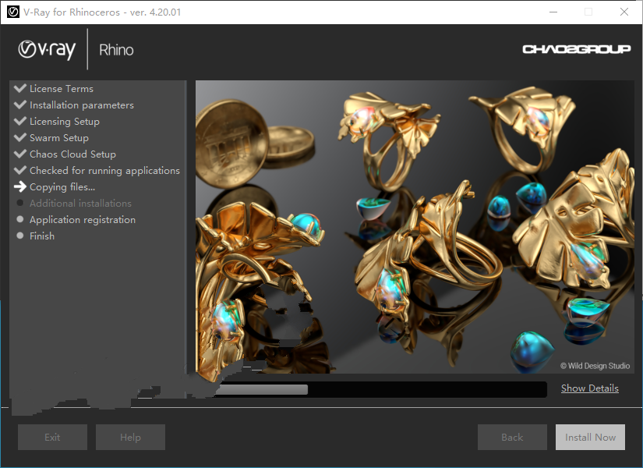Select the Licensing Setup step
Screen dimensions: 643x468
65,122
